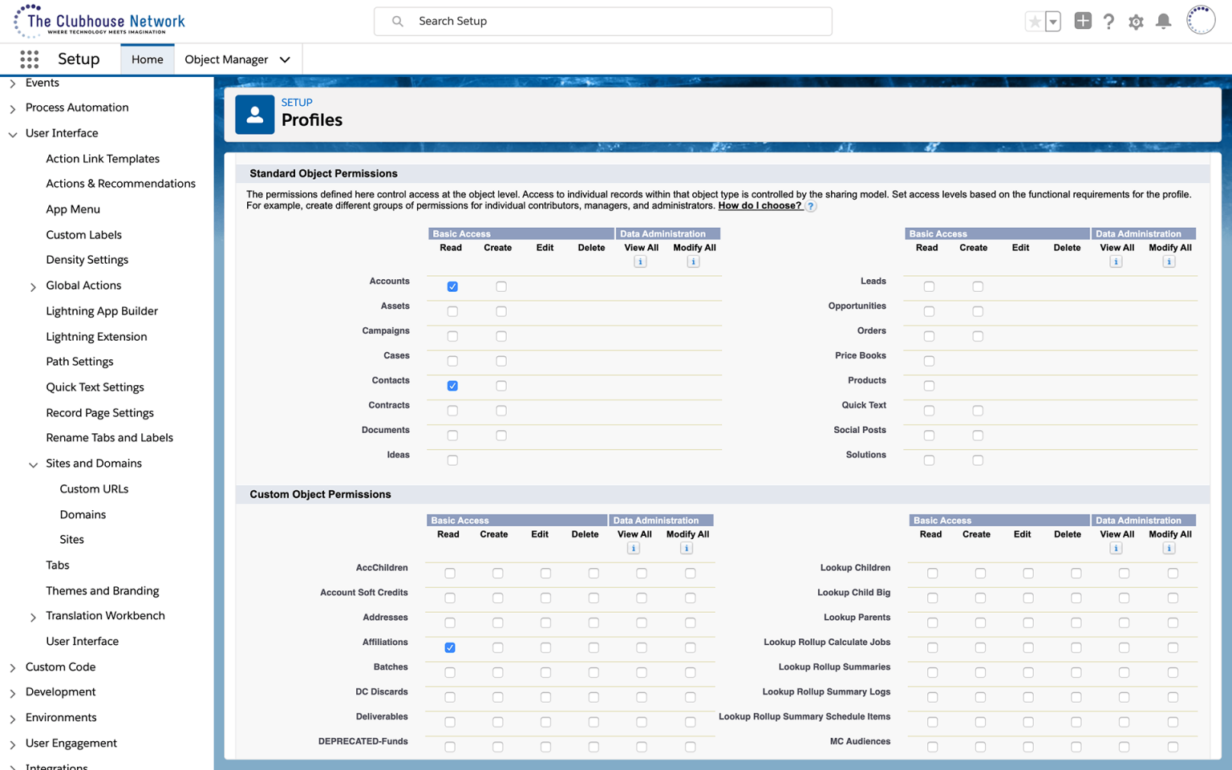Expand Global Actions in the sidebar

[x=34, y=286]
